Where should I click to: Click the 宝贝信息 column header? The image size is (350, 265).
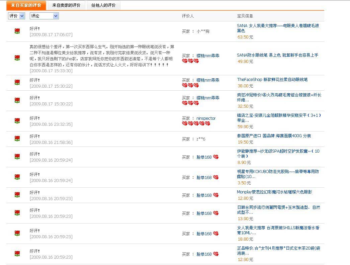245,16
